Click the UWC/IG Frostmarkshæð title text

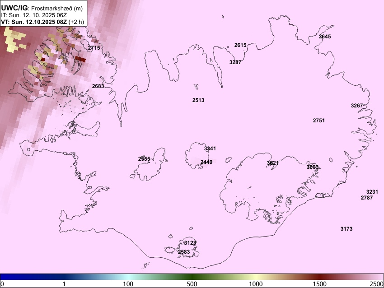pyautogui.click(x=42, y=8)
